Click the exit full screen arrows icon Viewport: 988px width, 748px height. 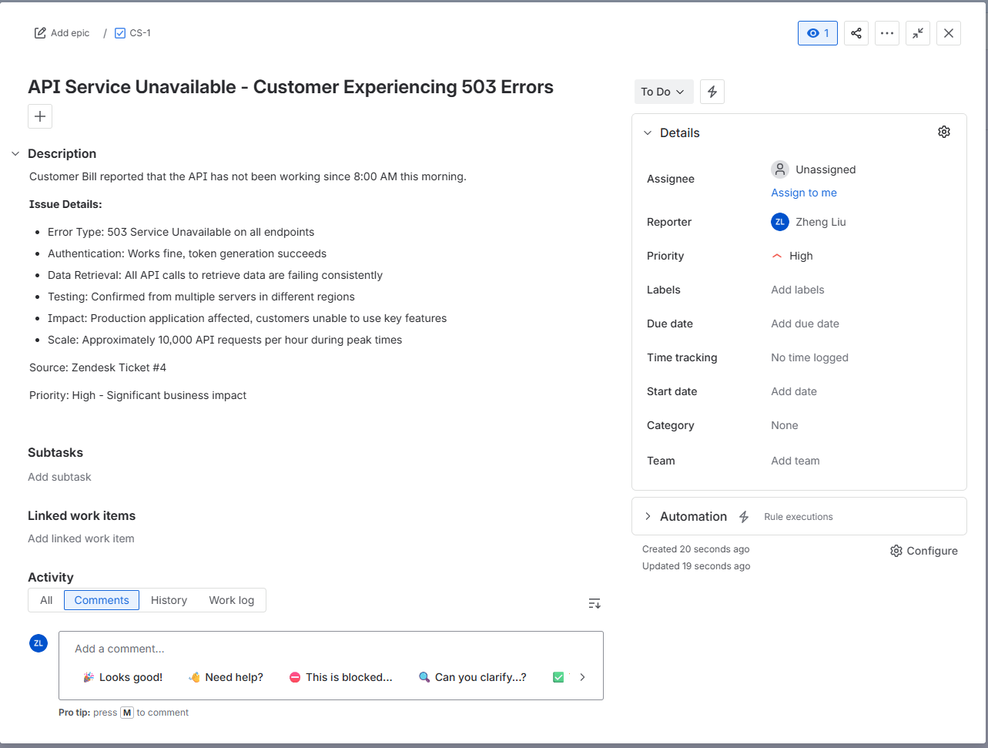click(x=917, y=33)
